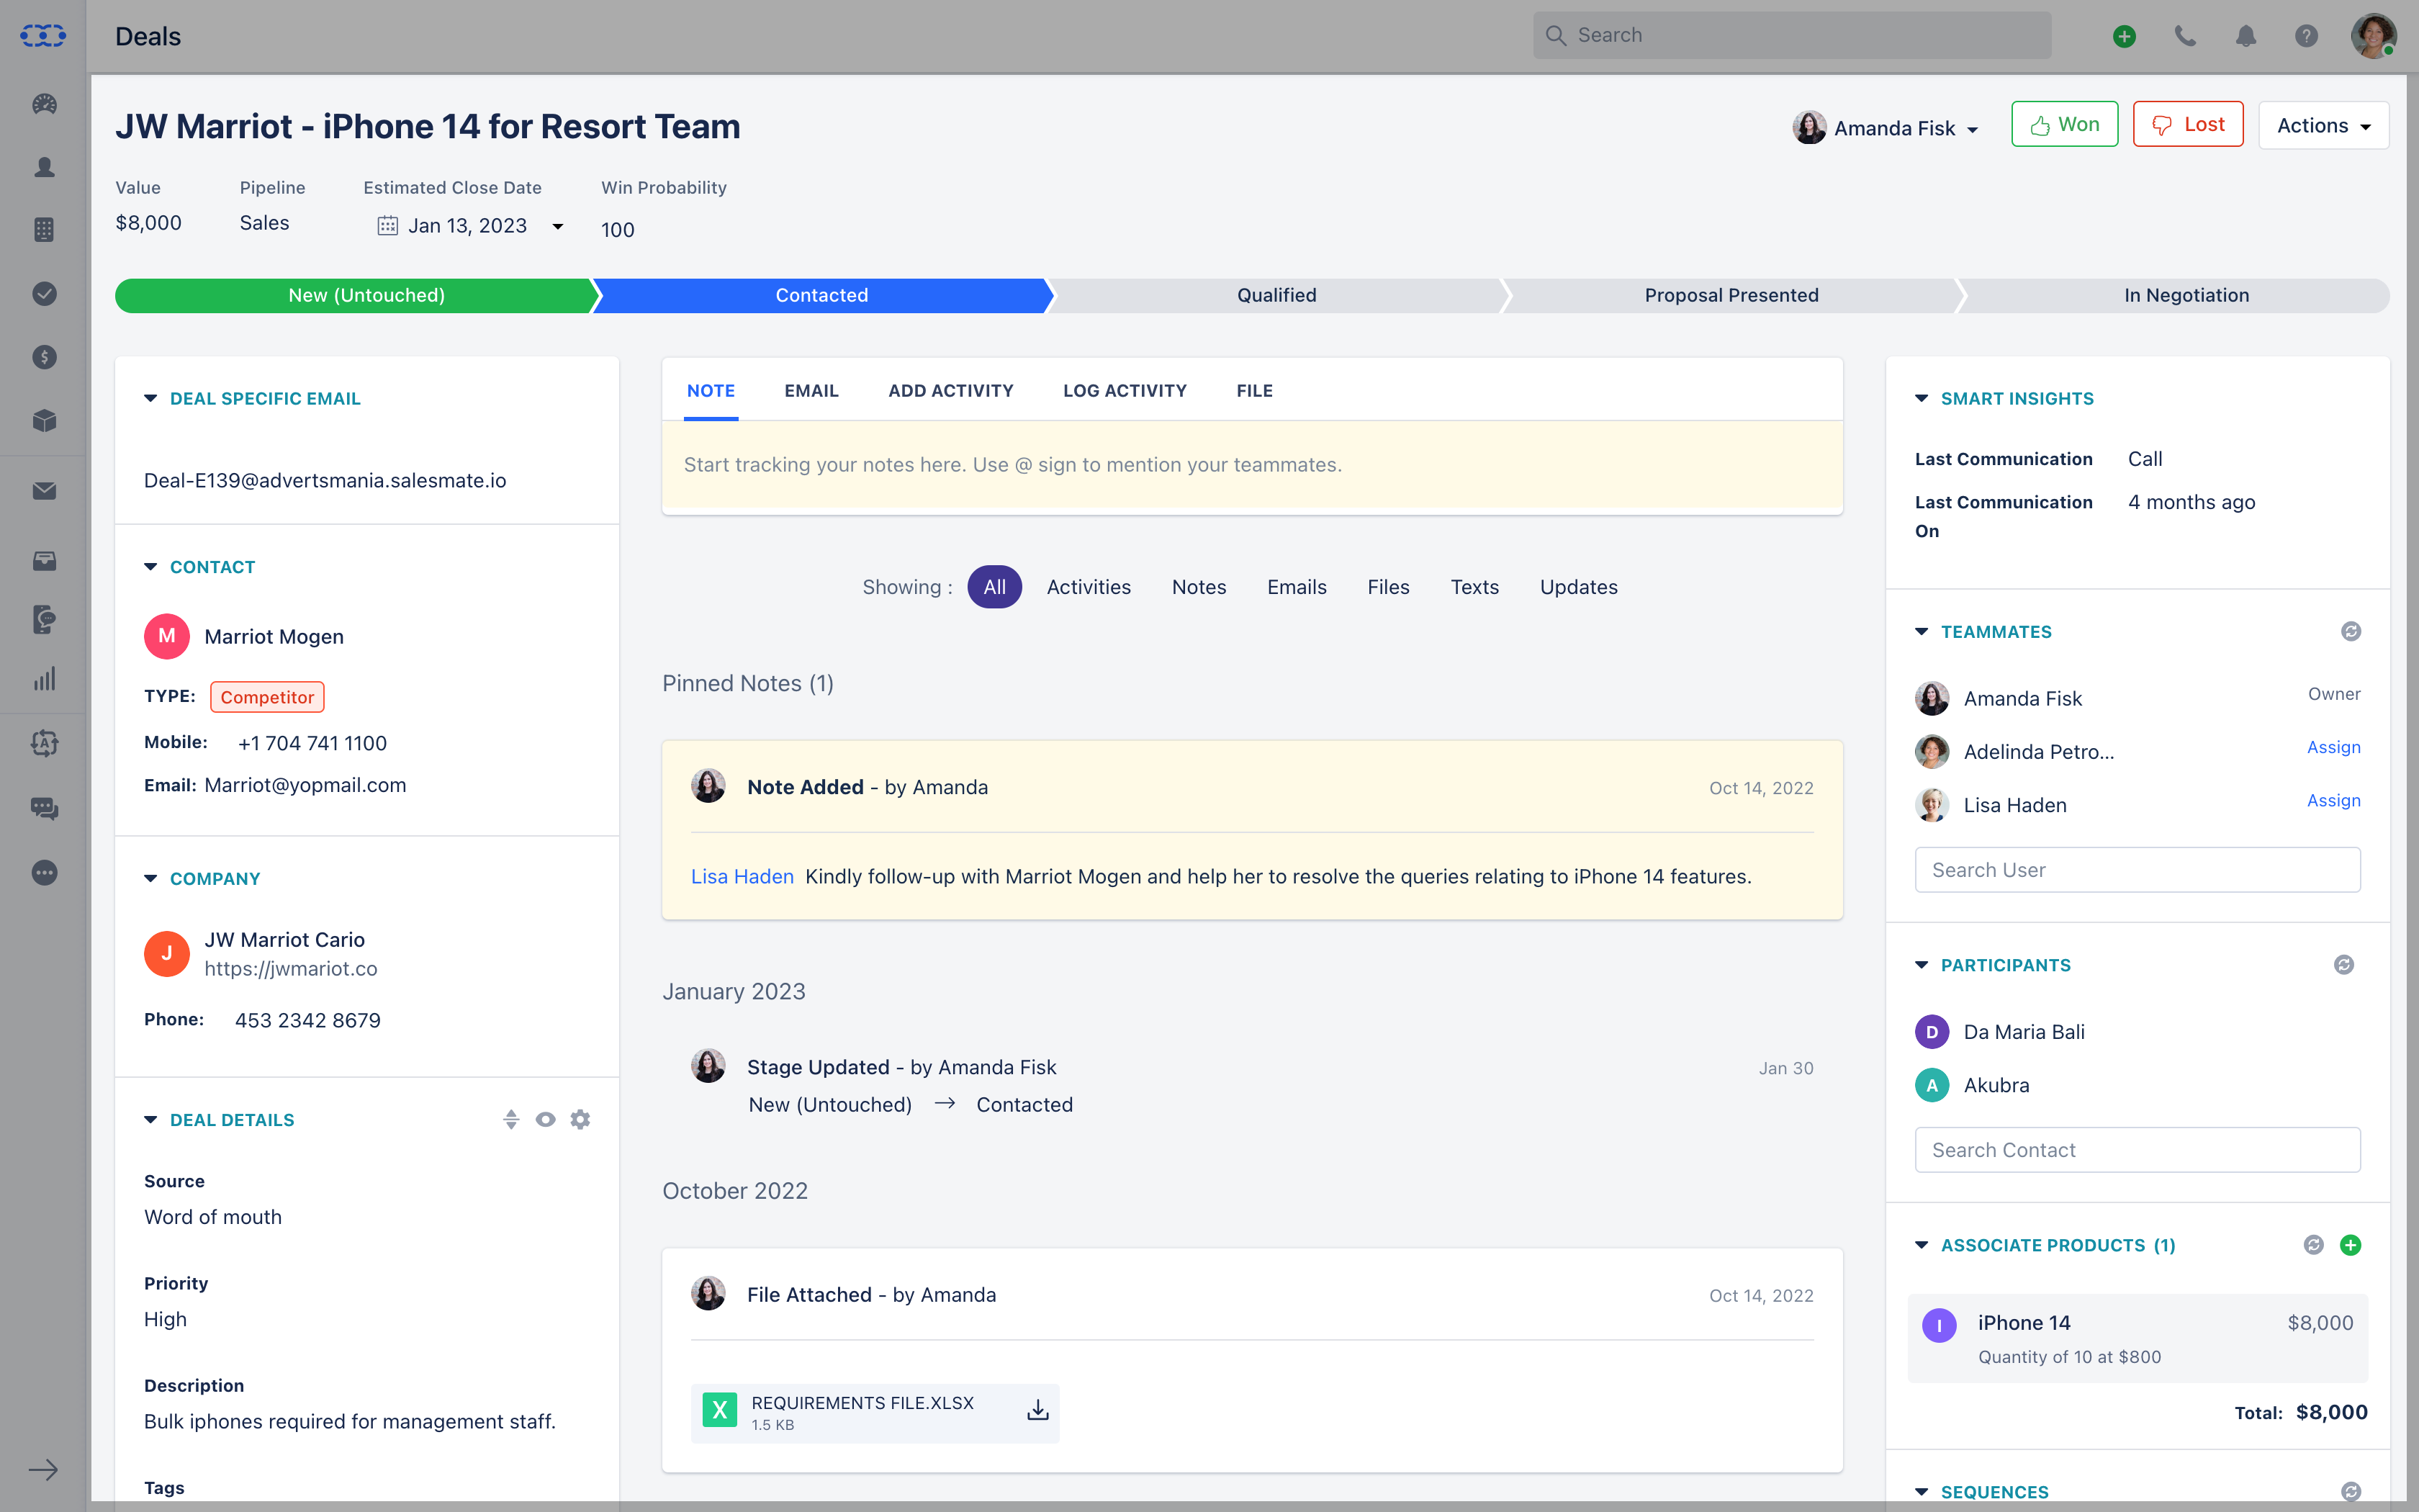Move deal to Qualified stage

tap(1276, 296)
